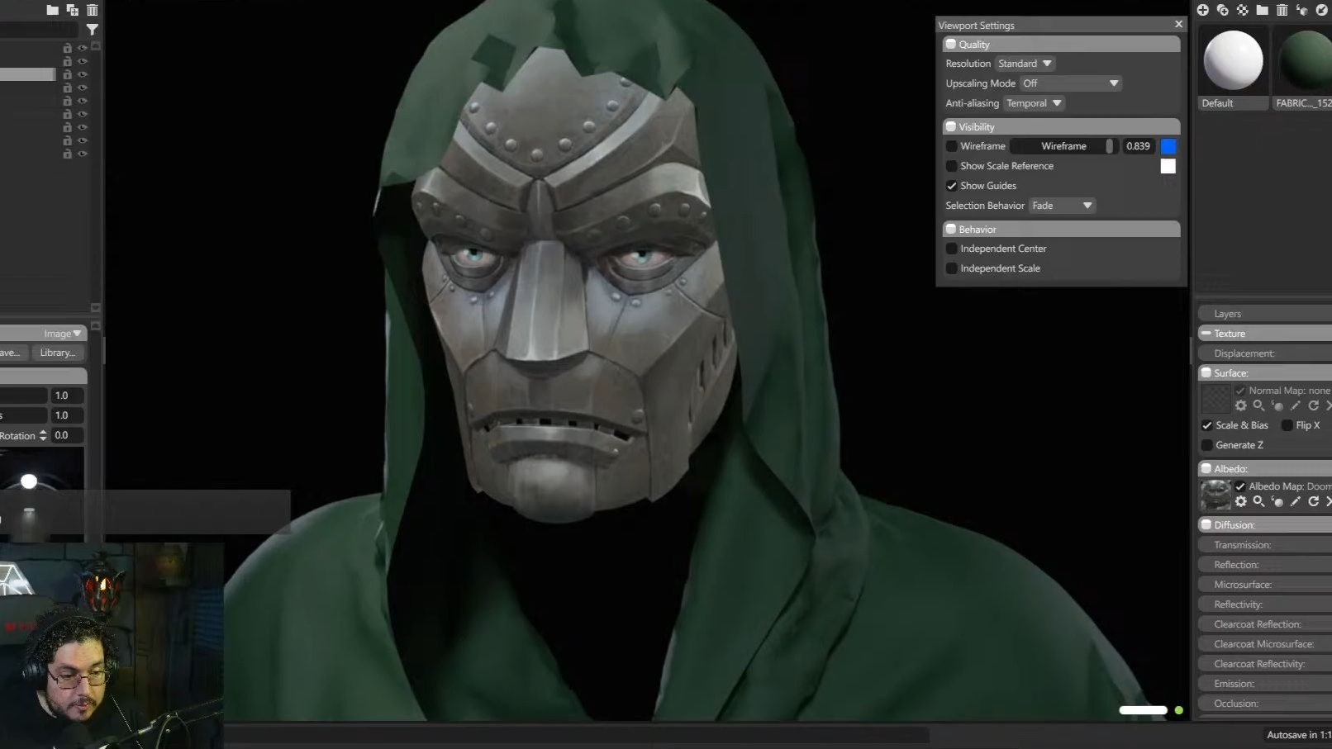Collapse the Texture group header
This screenshot has height=749, width=1332.
click(x=1265, y=334)
